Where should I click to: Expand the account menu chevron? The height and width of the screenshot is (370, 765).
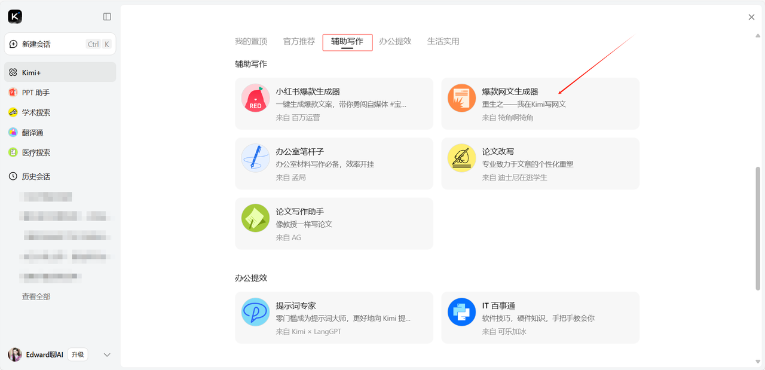pyautogui.click(x=107, y=354)
